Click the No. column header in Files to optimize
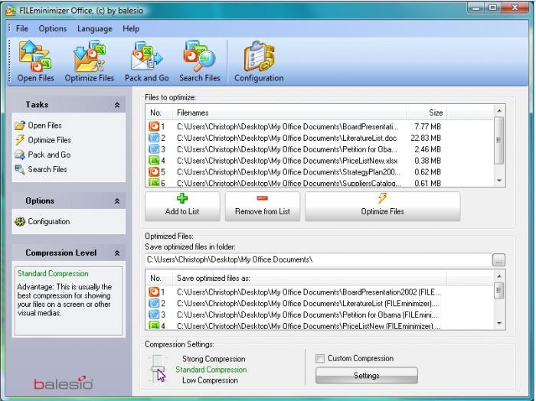 click(159, 112)
